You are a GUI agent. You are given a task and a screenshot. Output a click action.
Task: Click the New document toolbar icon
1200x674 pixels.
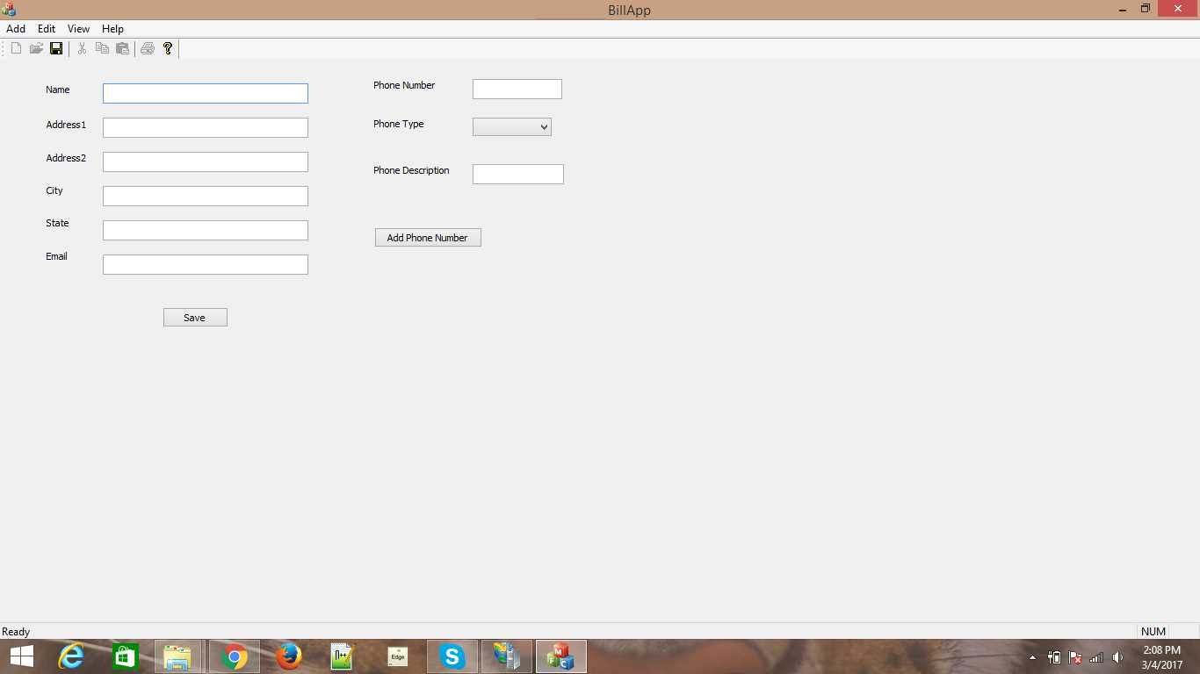coord(16,48)
